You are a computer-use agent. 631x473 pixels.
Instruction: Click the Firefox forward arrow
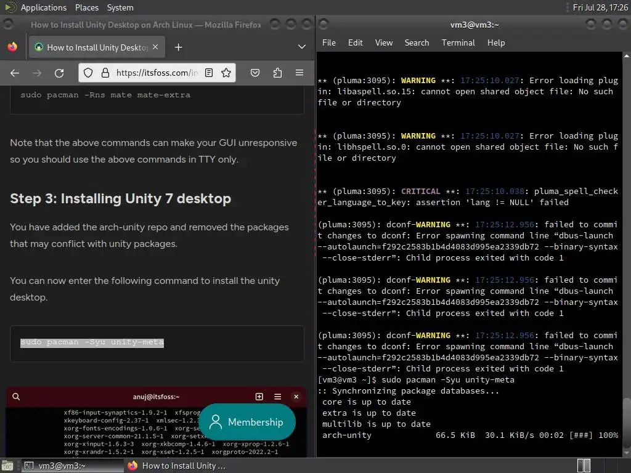36,73
